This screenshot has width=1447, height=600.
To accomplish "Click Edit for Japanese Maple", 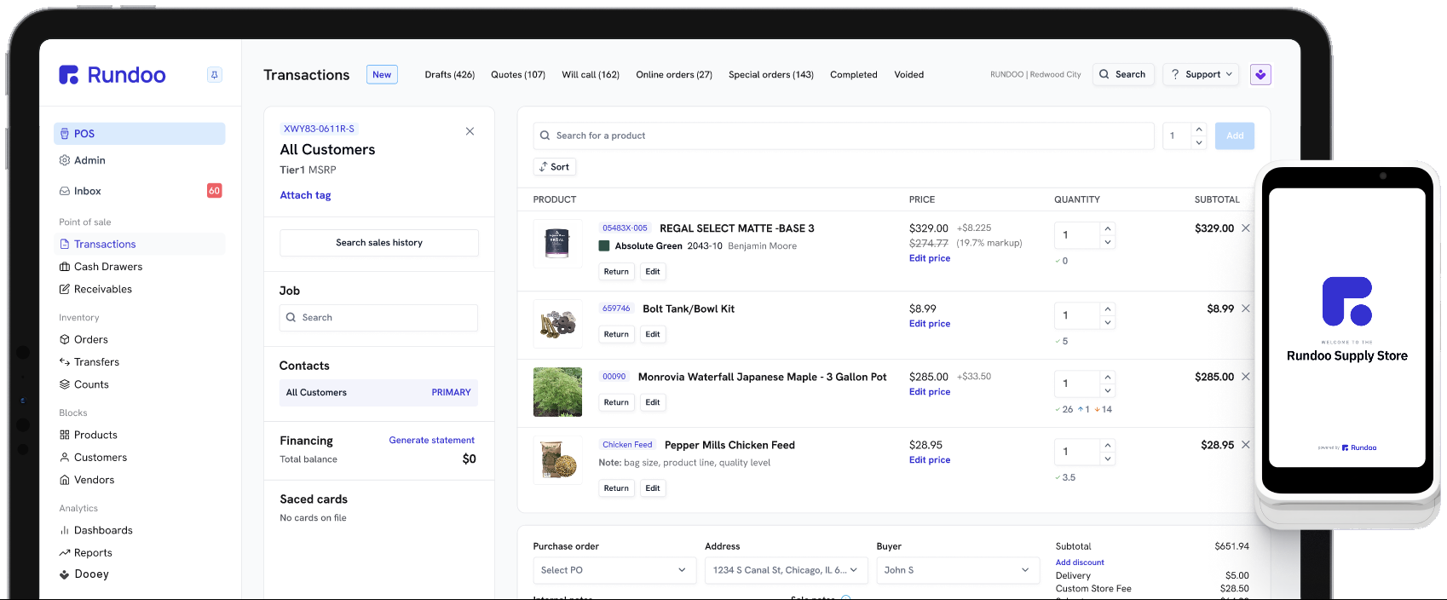I will [653, 402].
